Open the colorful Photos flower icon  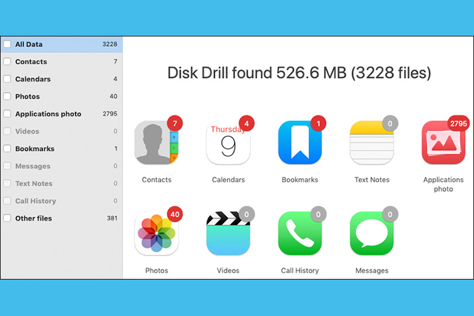[x=156, y=233]
